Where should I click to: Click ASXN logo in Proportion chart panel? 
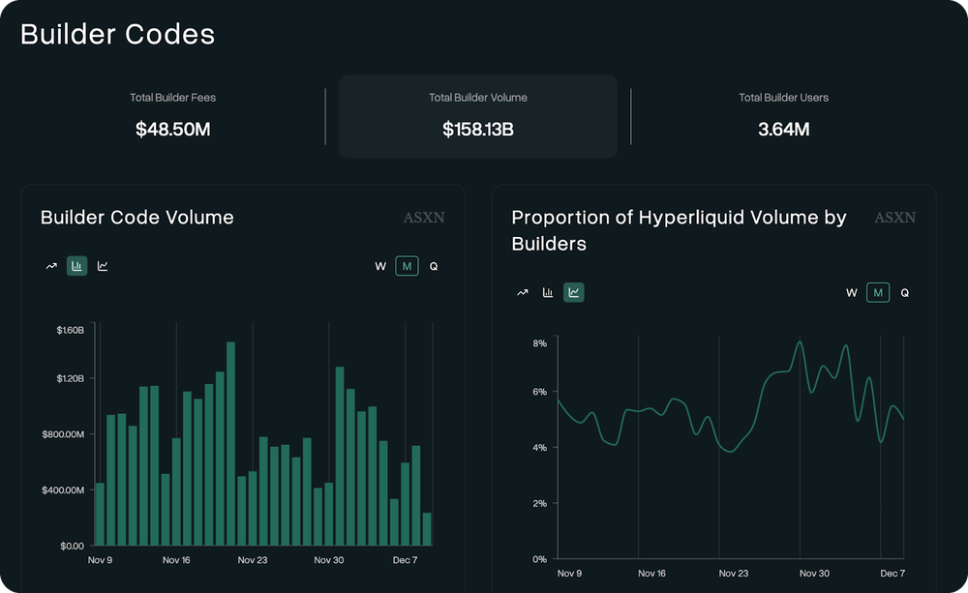(x=894, y=218)
